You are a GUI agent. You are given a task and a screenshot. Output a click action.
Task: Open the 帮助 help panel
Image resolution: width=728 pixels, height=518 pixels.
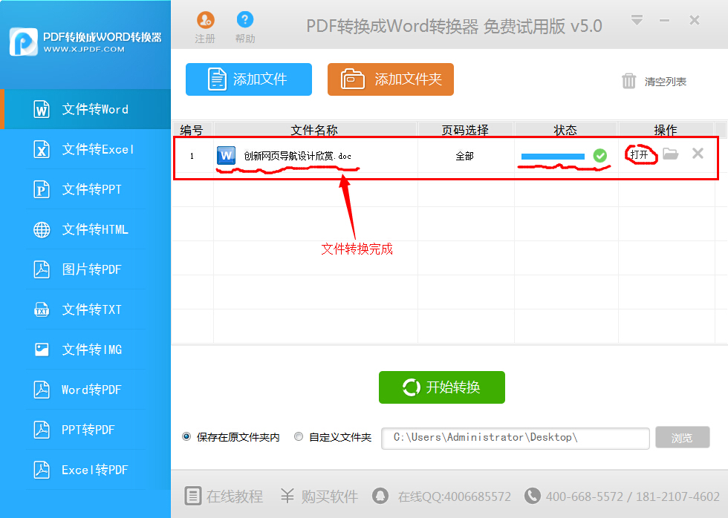coord(245,20)
